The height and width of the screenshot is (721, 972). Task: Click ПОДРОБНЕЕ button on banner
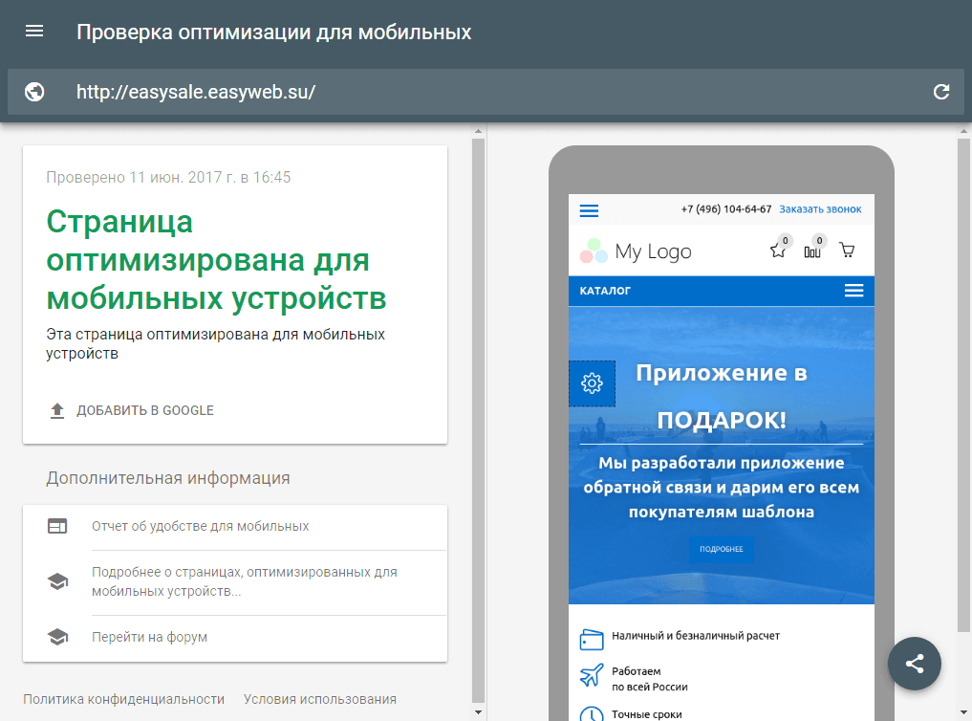pos(722,549)
